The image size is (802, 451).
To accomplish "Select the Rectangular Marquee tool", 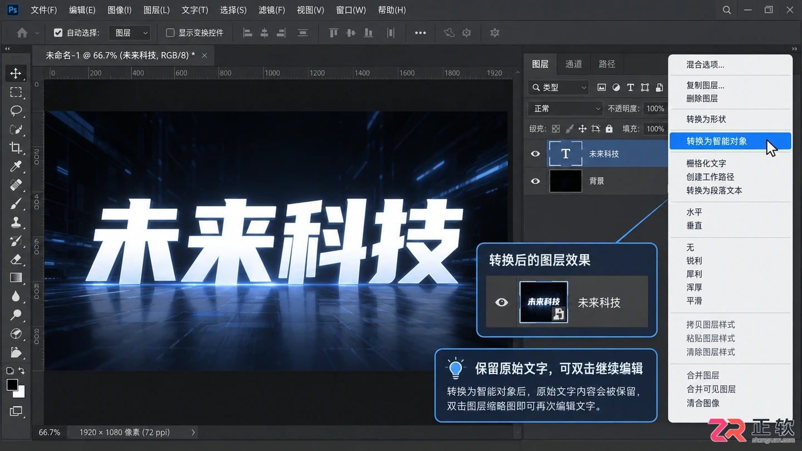I will point(16,92).
